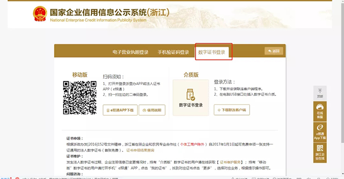Click the 移动版 heading
This screenshot has height=179, width=344.
[80, 75]
